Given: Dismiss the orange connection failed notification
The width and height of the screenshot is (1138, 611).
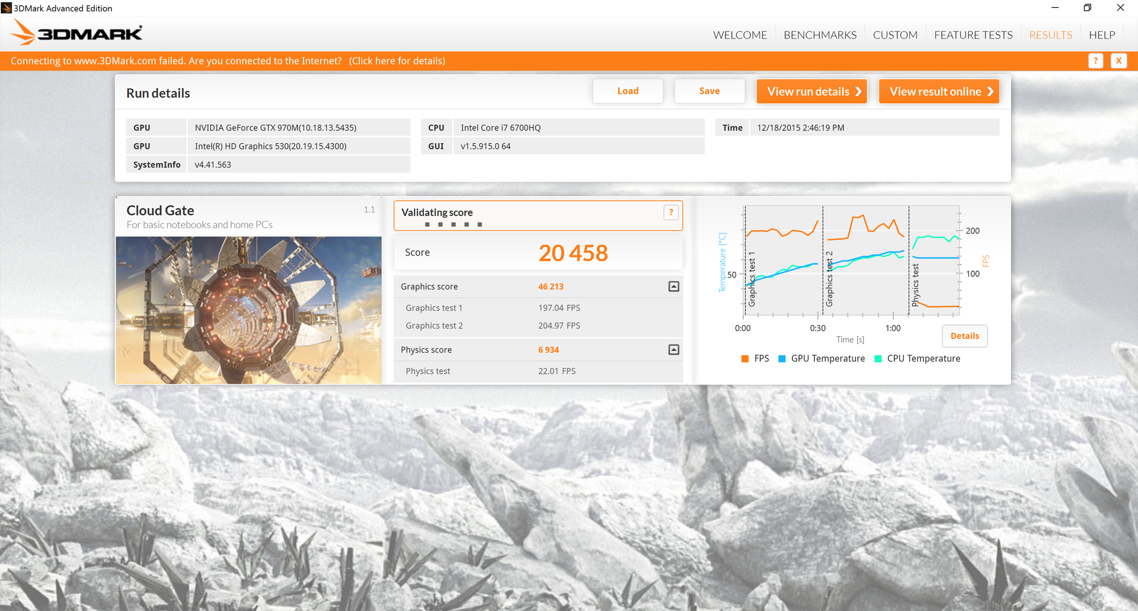Looking at the screenshot, I should 1118,61.
